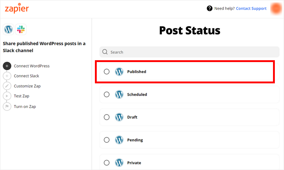Go to the Connect WordPress step
The image size is (284, 170).
(32, 66)
